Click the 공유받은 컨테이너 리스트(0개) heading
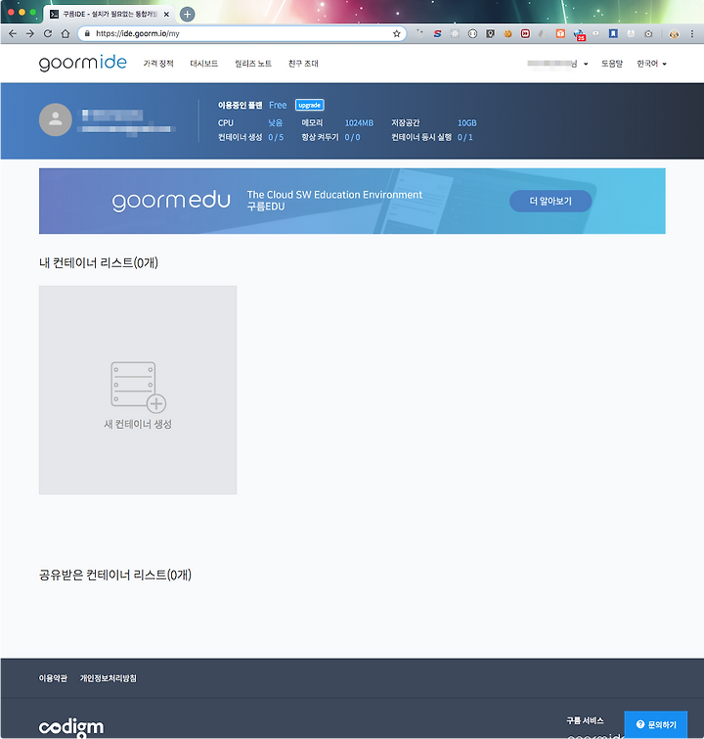Image resolution: width=704 pixels, height=739 pixels. point(115,575)
